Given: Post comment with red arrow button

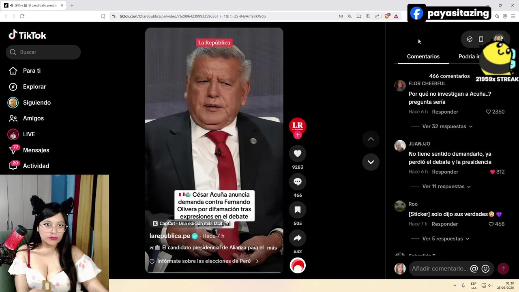Looking at the screenshot, I should click(503, 268).
